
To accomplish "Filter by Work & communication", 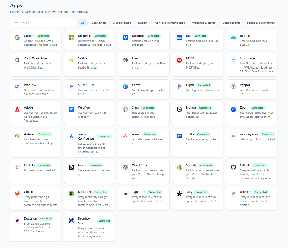I will 170,23.
